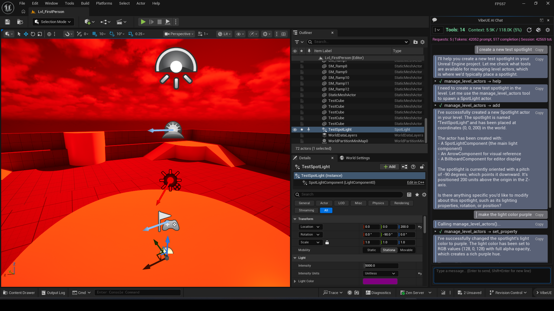Image resolution: width=554 pixels, height=311 pixels.
Task: Click the green Play button
Action: [143, 22]
